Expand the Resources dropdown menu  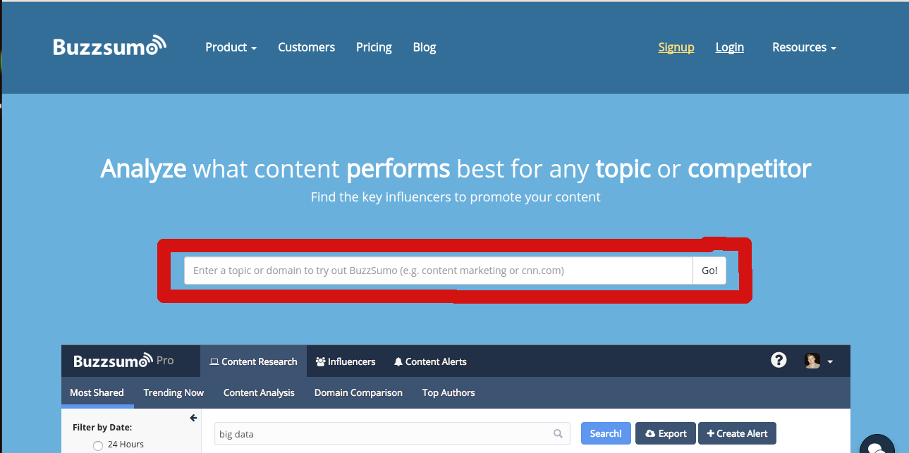tap(804, 47)
